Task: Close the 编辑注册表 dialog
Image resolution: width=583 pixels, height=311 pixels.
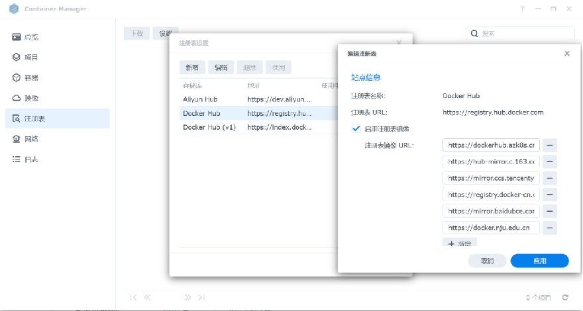Action: [567, 54]
